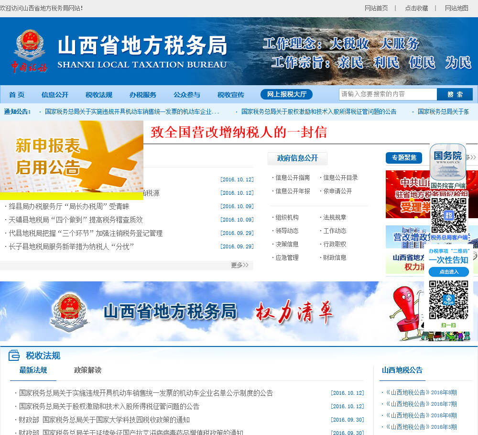The image size is (478, 435).
Task: Click the 专题聚焦 button
Action: [404, 158]
